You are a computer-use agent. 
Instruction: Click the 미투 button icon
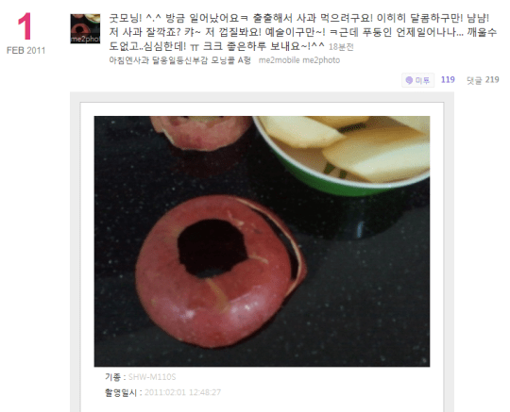409,80
